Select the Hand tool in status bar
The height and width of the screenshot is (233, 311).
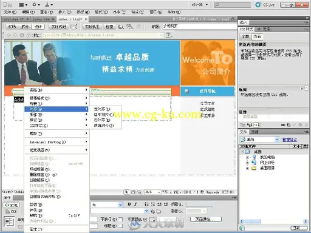[x=133, y=192]
